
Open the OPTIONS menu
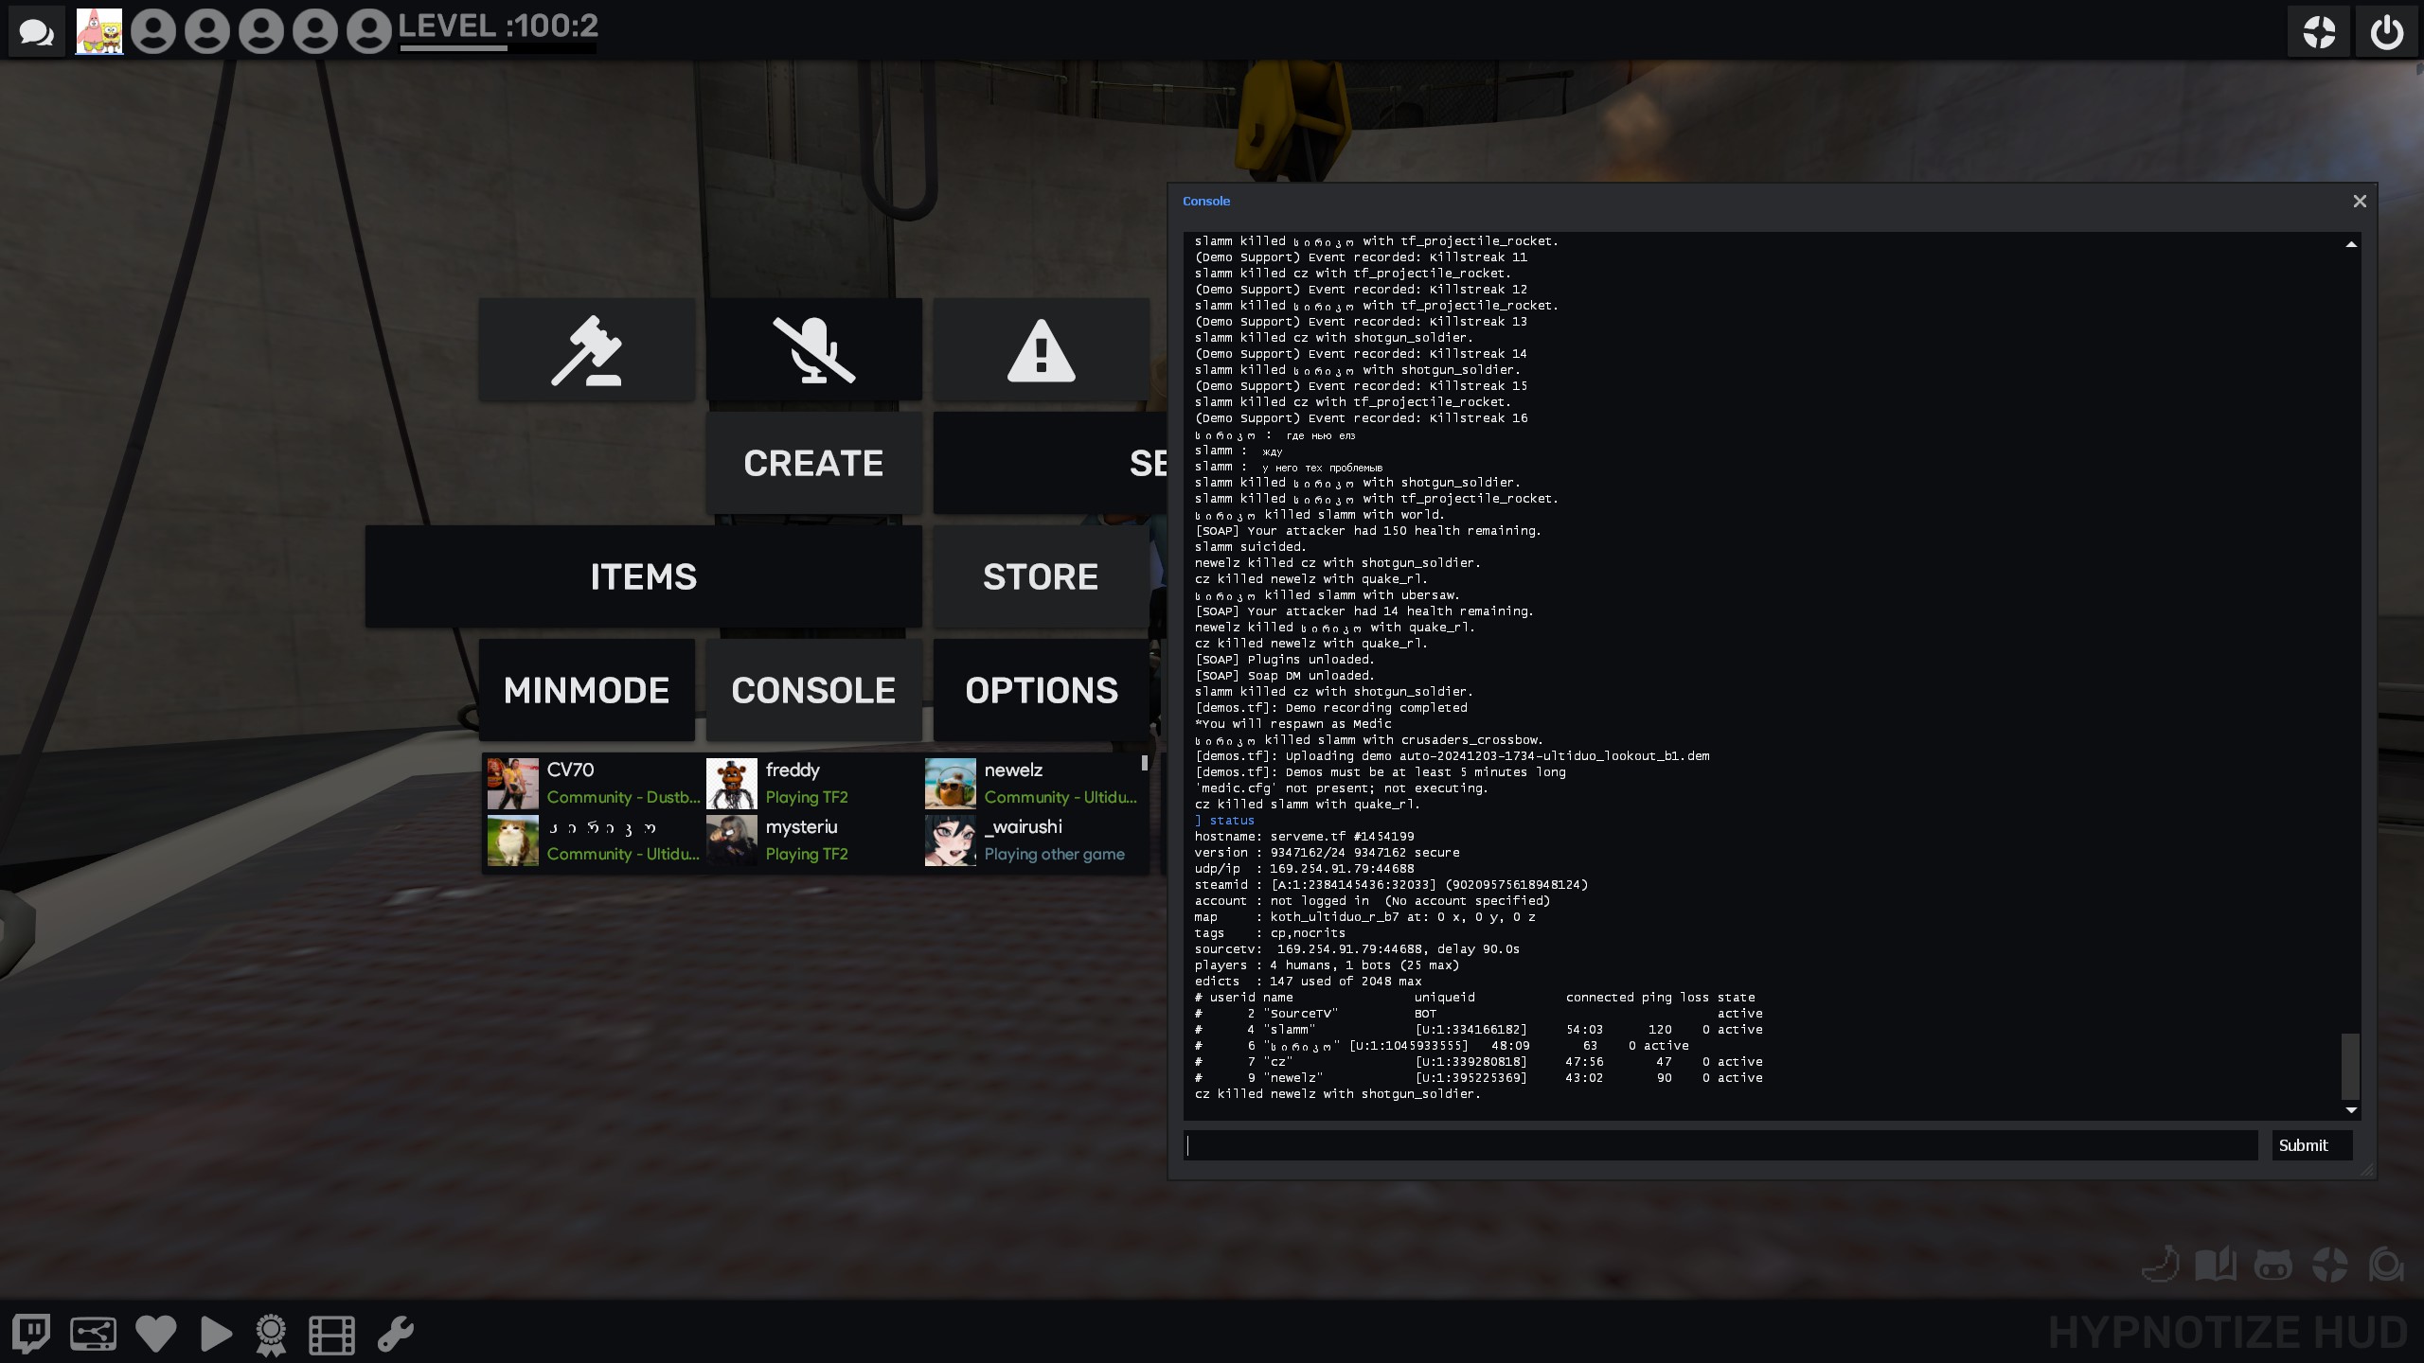[x=1041, y=690]
